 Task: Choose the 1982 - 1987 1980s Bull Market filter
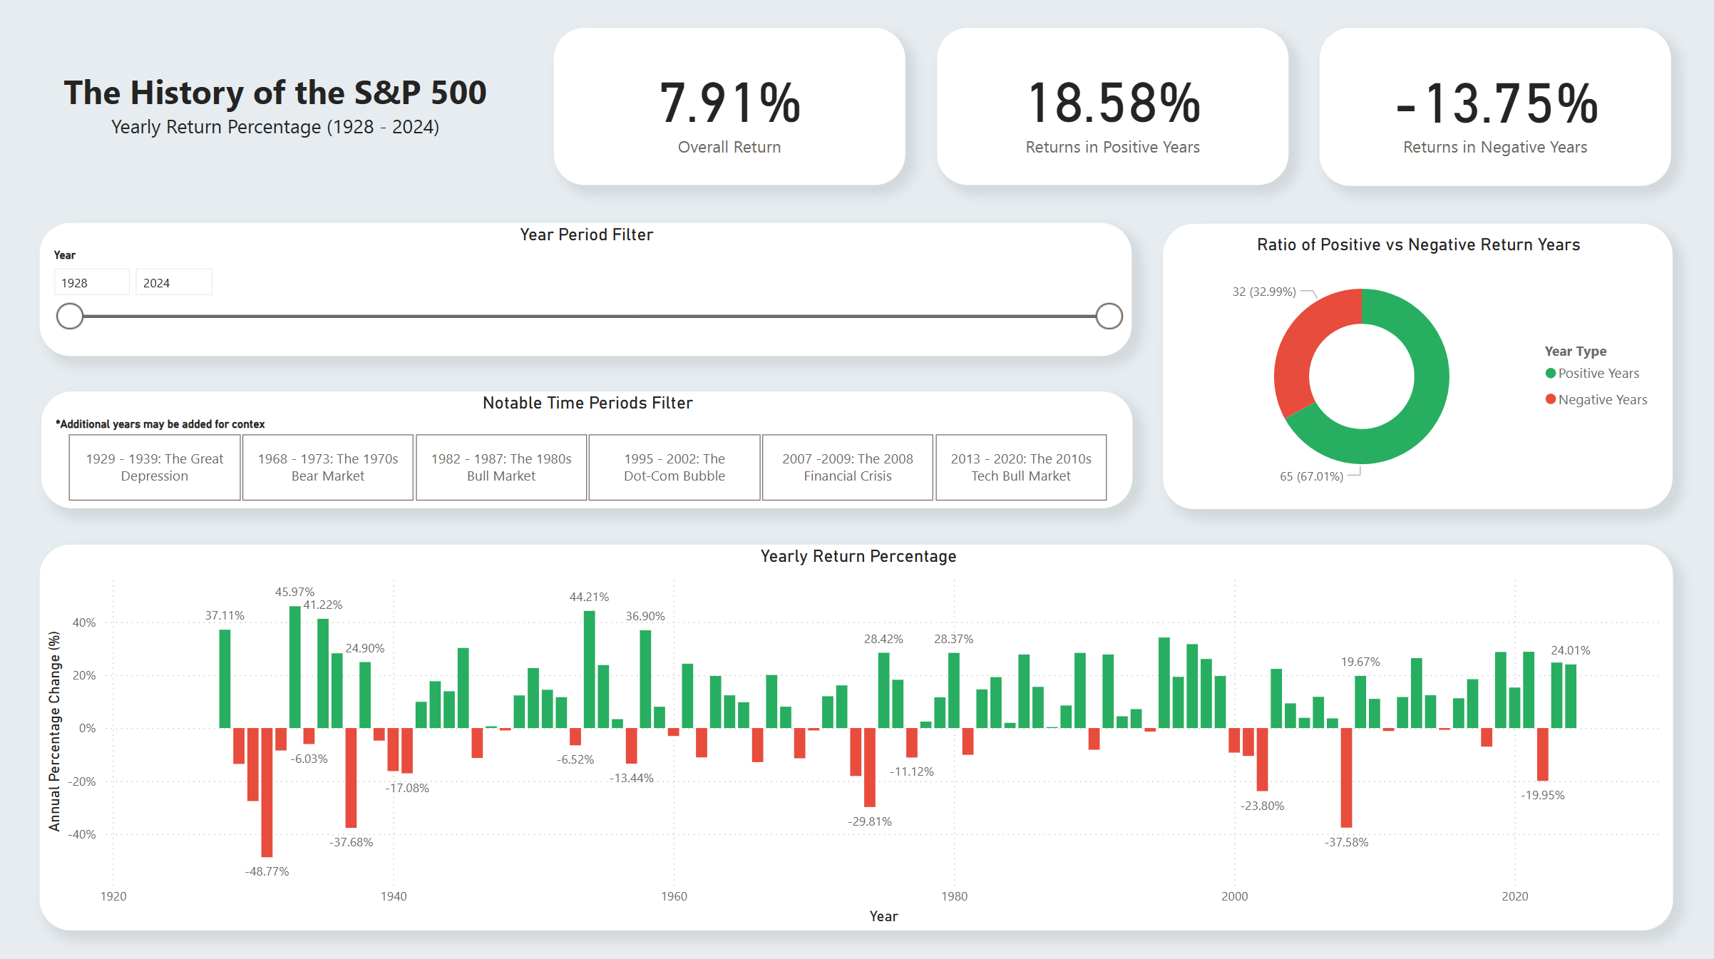point(501,467)
